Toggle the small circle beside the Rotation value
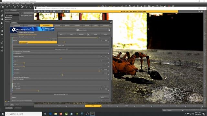Viewport: 207px width, 116px height. point(101,57)
